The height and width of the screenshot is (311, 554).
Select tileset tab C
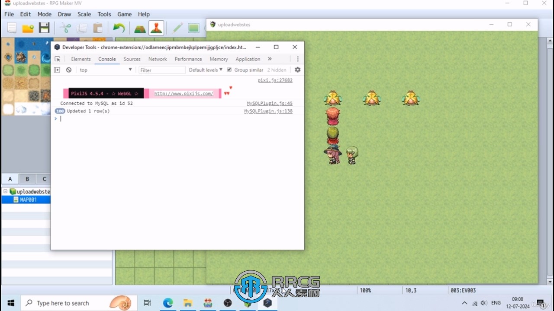(44, 179)
